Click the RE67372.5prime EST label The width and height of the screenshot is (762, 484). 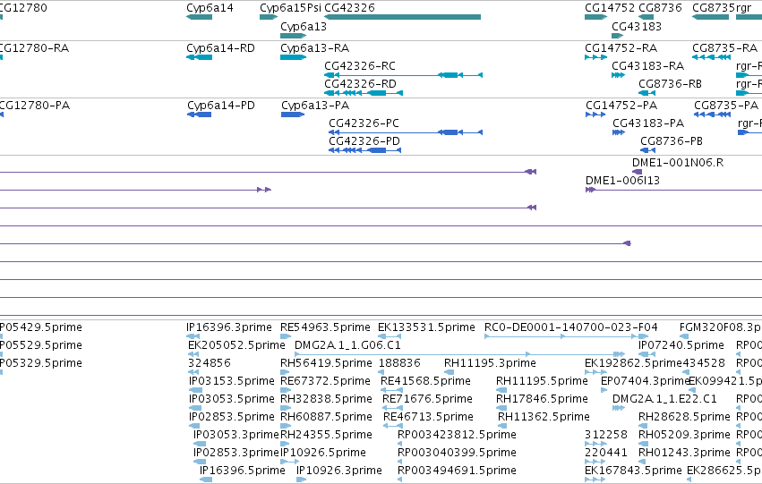click(325, 382)
